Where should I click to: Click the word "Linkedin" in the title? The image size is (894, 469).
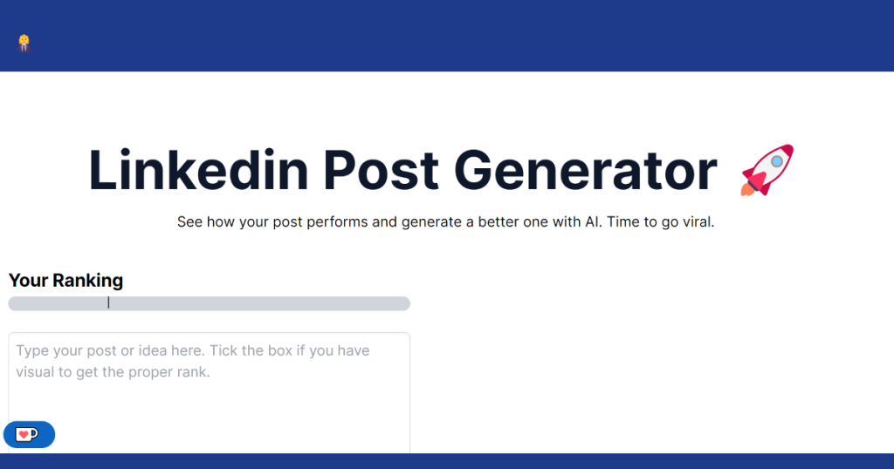198,170
